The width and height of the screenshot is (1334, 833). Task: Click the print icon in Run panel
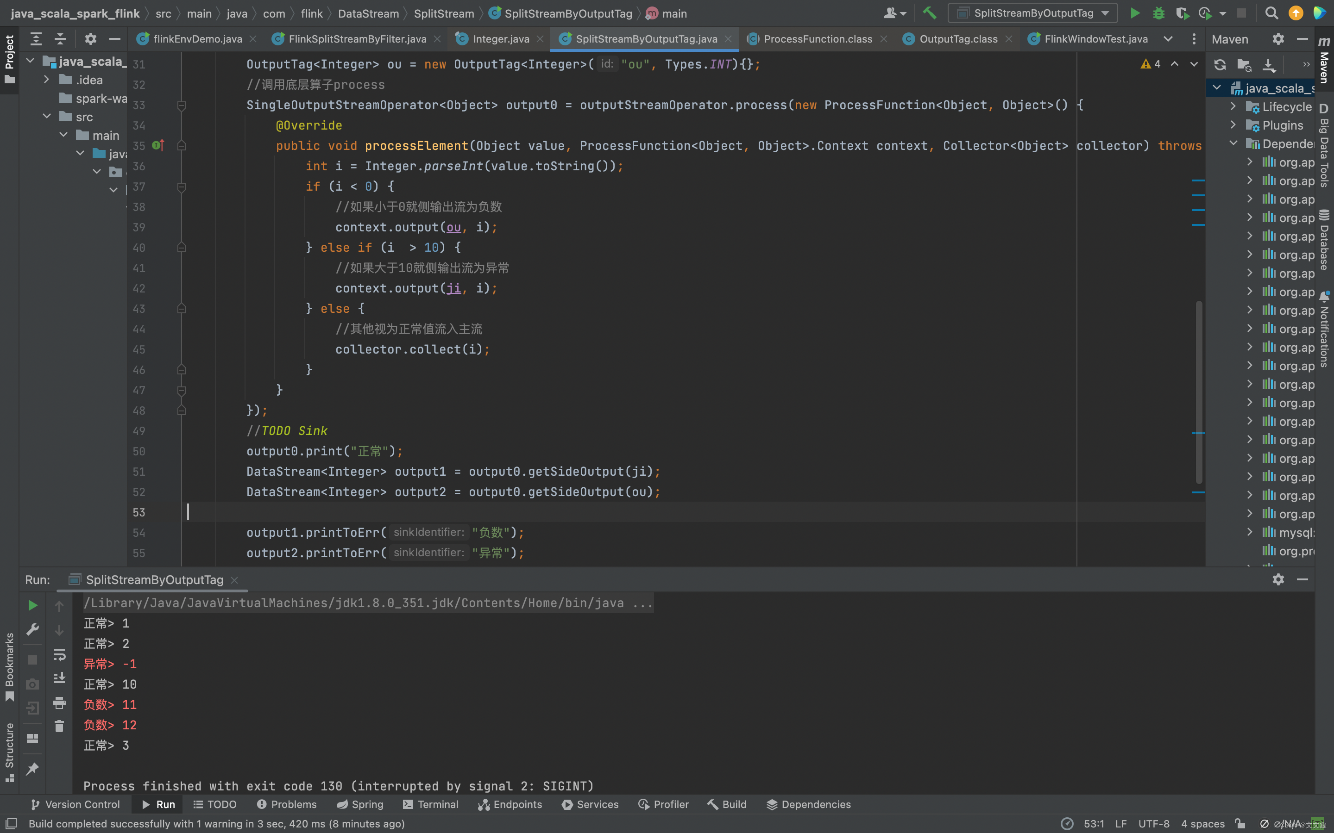(59, 702)
